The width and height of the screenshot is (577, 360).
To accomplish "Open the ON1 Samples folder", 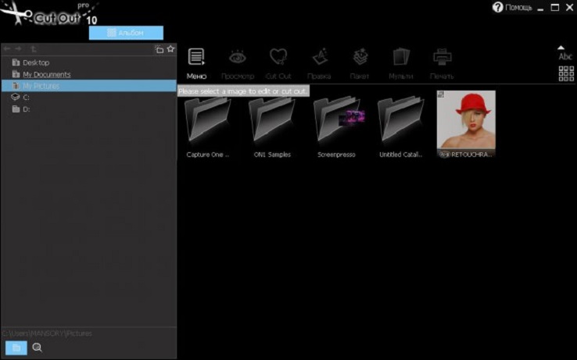I will click(272, 126).
